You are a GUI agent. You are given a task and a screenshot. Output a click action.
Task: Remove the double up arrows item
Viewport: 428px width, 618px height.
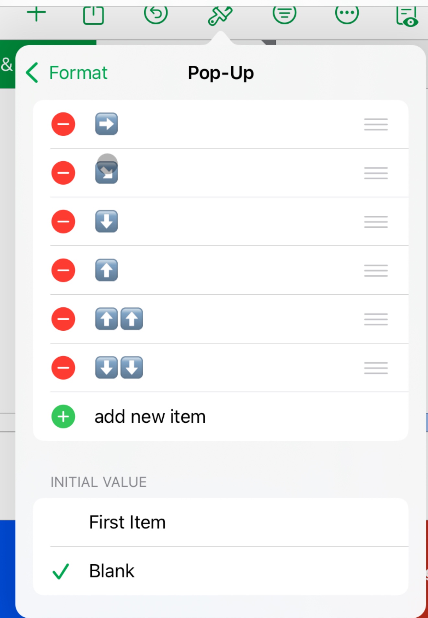point(63,319)
